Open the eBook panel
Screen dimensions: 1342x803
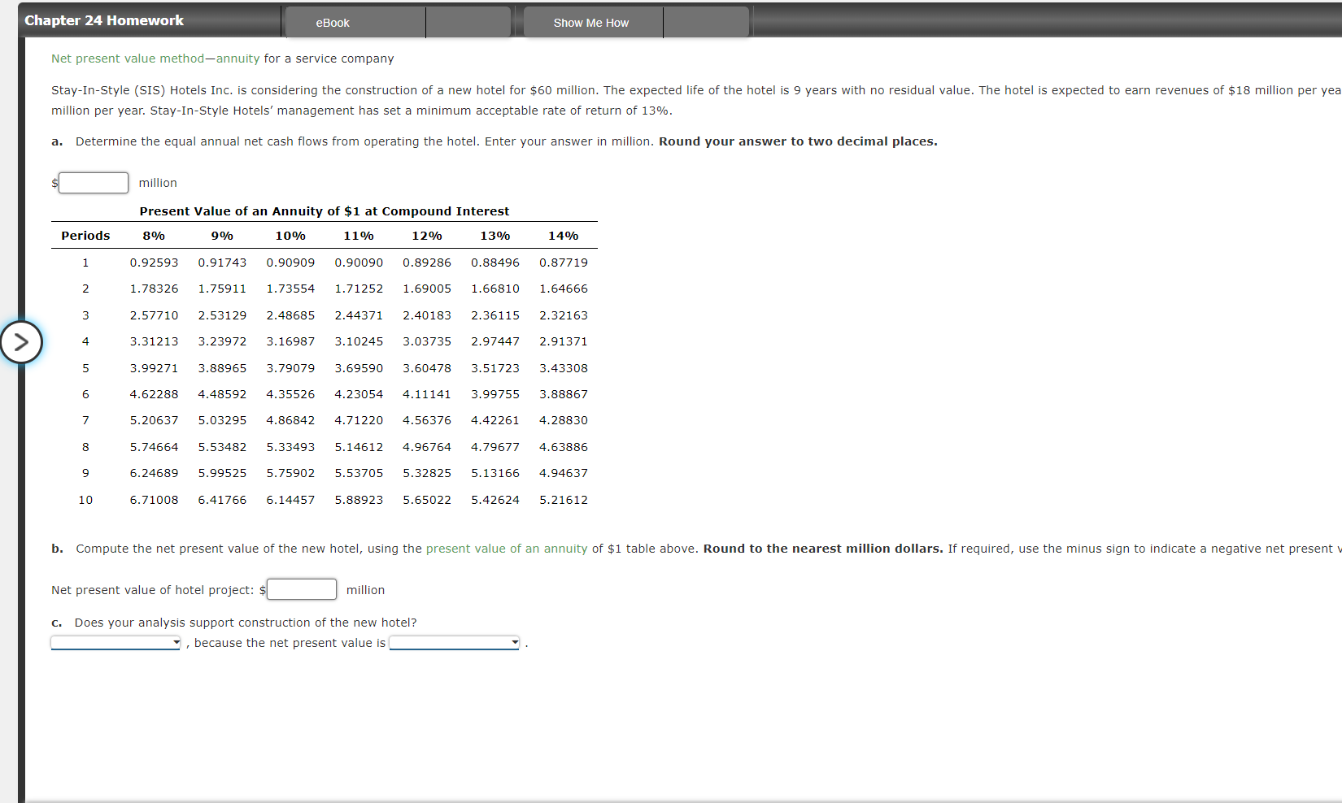tap(332, 23)
